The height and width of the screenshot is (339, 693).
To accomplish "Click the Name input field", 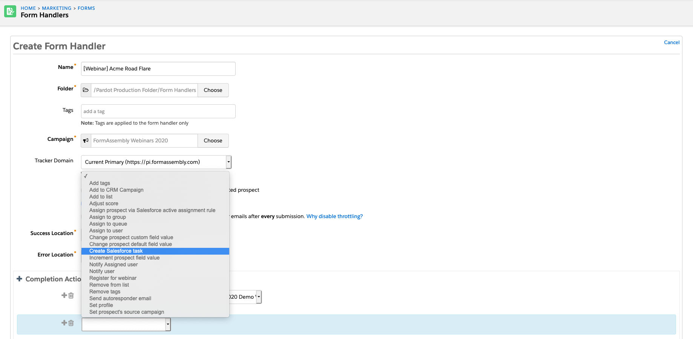I will tap(158, 69).
